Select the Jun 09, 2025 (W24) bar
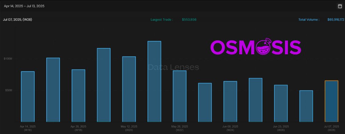 click(x=230, y=101)
